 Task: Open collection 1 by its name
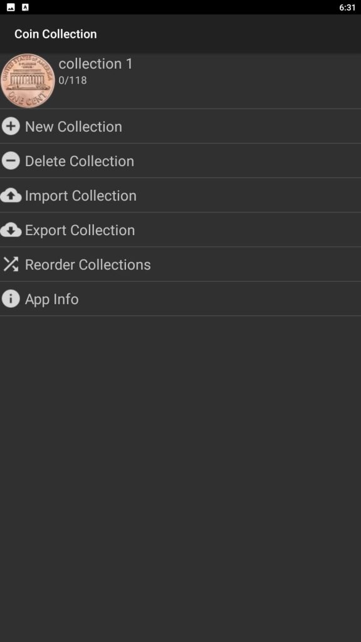96,64
